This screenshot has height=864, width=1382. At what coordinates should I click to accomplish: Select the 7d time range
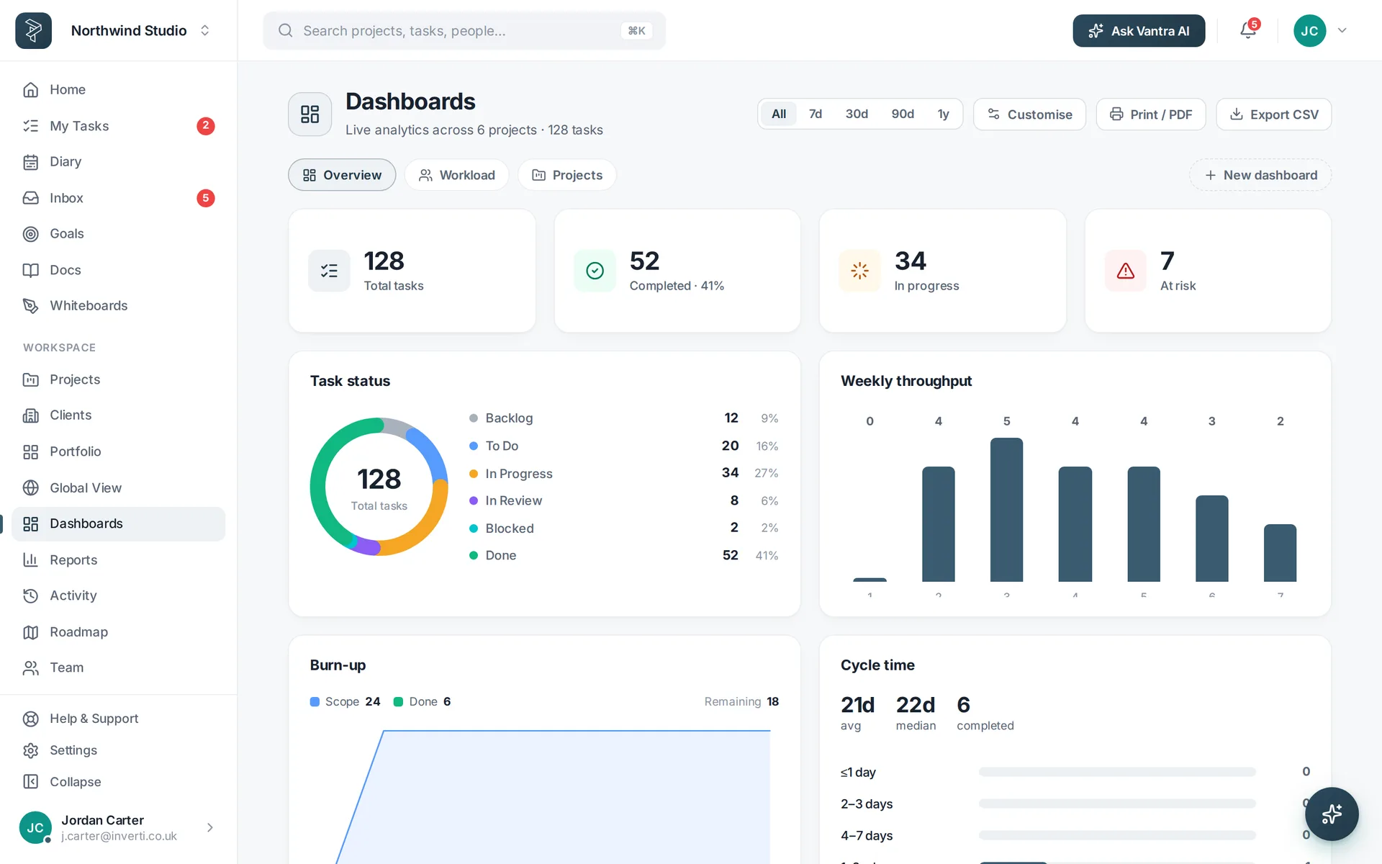click(815, 114)
